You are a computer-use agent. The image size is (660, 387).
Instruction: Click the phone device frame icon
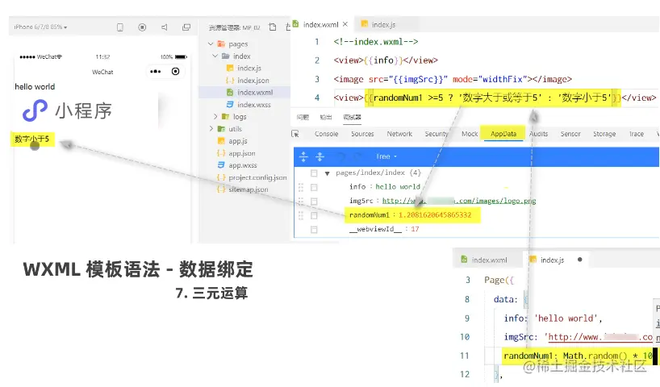[120, 27]
